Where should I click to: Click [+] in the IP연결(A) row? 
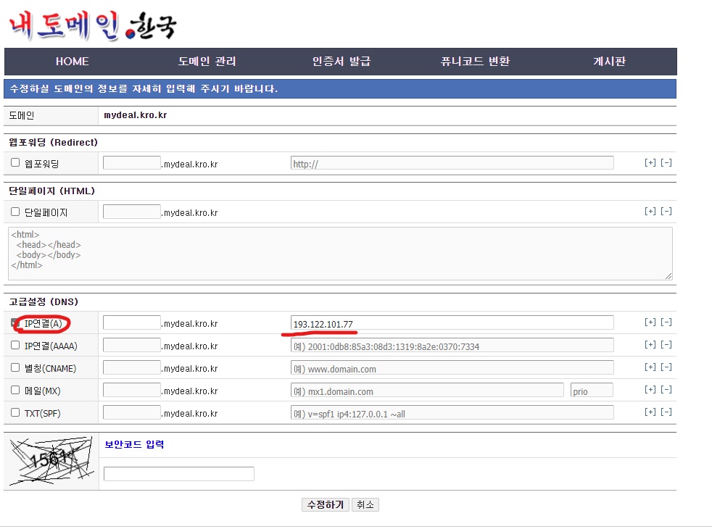(650, 322)
